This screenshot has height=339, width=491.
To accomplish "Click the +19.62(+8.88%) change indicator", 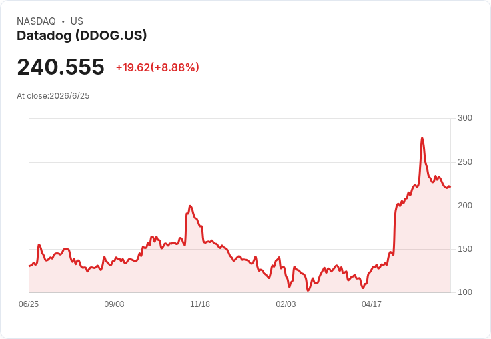I will (x=157, y=67).
